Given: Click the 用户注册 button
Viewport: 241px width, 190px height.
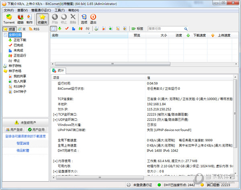Looking at the screenshot, I should click(37, 129).
